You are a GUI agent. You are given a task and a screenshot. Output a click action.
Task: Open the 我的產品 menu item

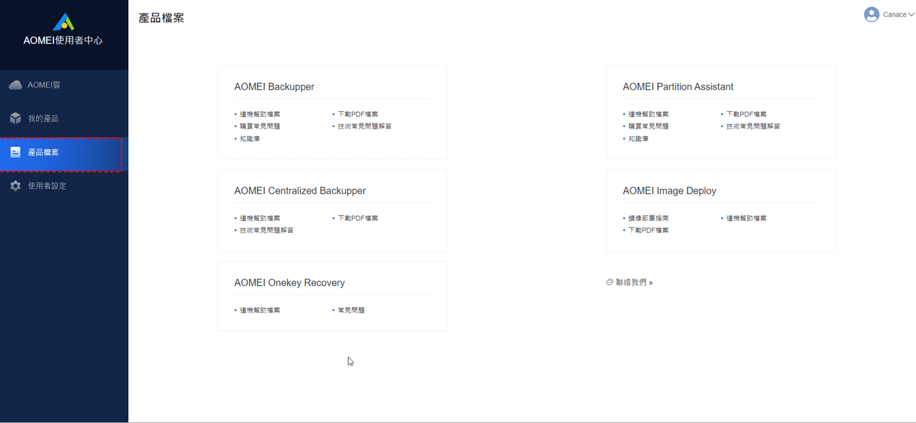[x=64, y=118]
